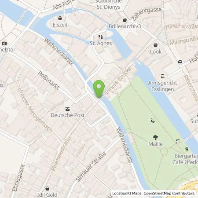Click the camera viewpoint icon near Schelztor
The image size is (198, 198).
tap(4, 44)
